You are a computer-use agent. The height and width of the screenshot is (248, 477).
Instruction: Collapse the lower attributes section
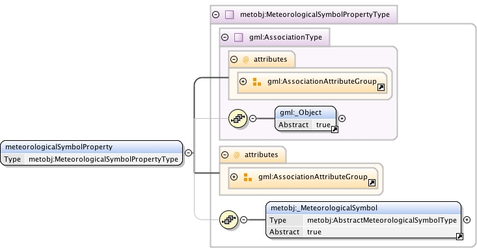pyautogui.click(x=225, y=155)
